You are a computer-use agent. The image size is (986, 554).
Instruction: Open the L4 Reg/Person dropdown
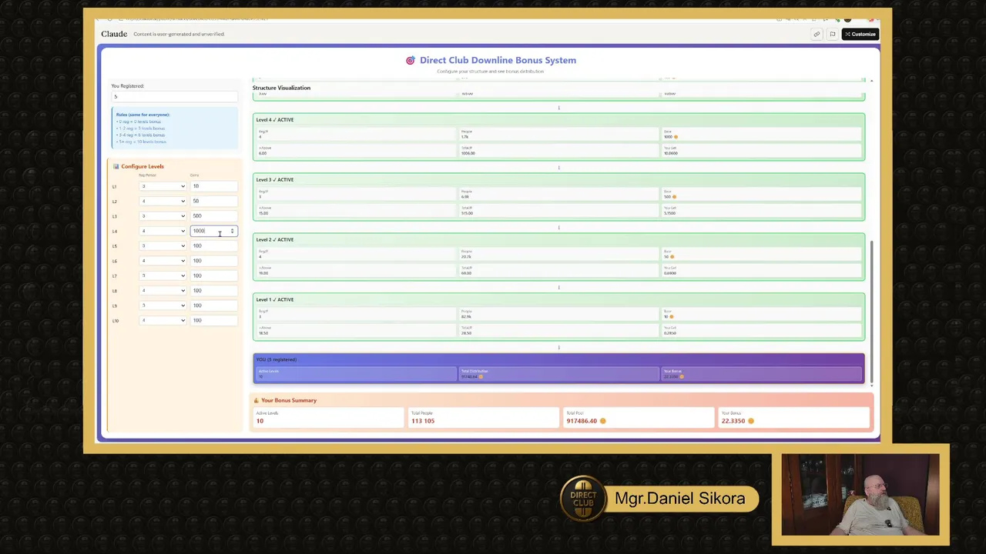(163, 231)
